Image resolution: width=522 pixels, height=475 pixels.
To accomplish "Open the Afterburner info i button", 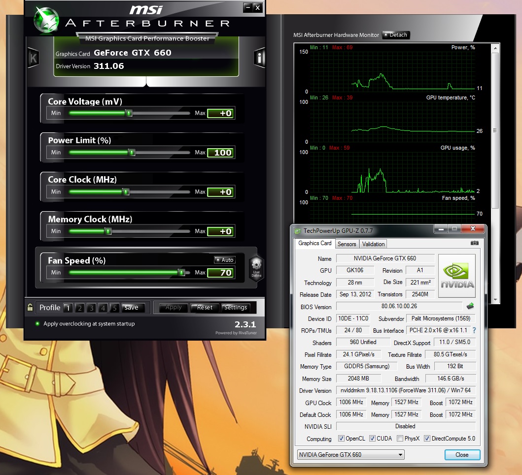I will [x=259, y=58].
